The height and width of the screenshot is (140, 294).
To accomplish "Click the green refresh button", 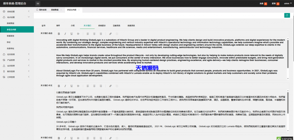I will [x=287, y=15].
